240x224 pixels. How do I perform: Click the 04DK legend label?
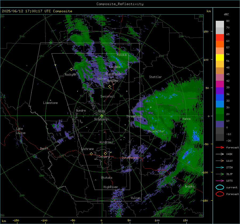(229, 154)
